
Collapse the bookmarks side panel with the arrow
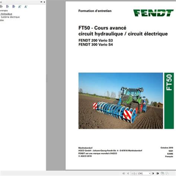pos(44,2)
